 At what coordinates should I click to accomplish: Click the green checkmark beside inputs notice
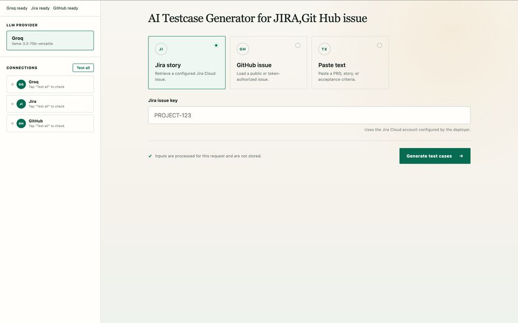pyautogui.click(x=150, y=156)
